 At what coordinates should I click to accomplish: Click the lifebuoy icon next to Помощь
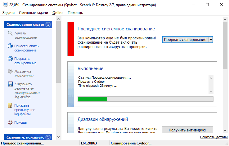click(10, 122)
